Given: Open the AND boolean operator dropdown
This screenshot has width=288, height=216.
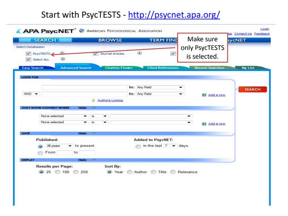Looking at the screenshot, I should click(31, 94).
